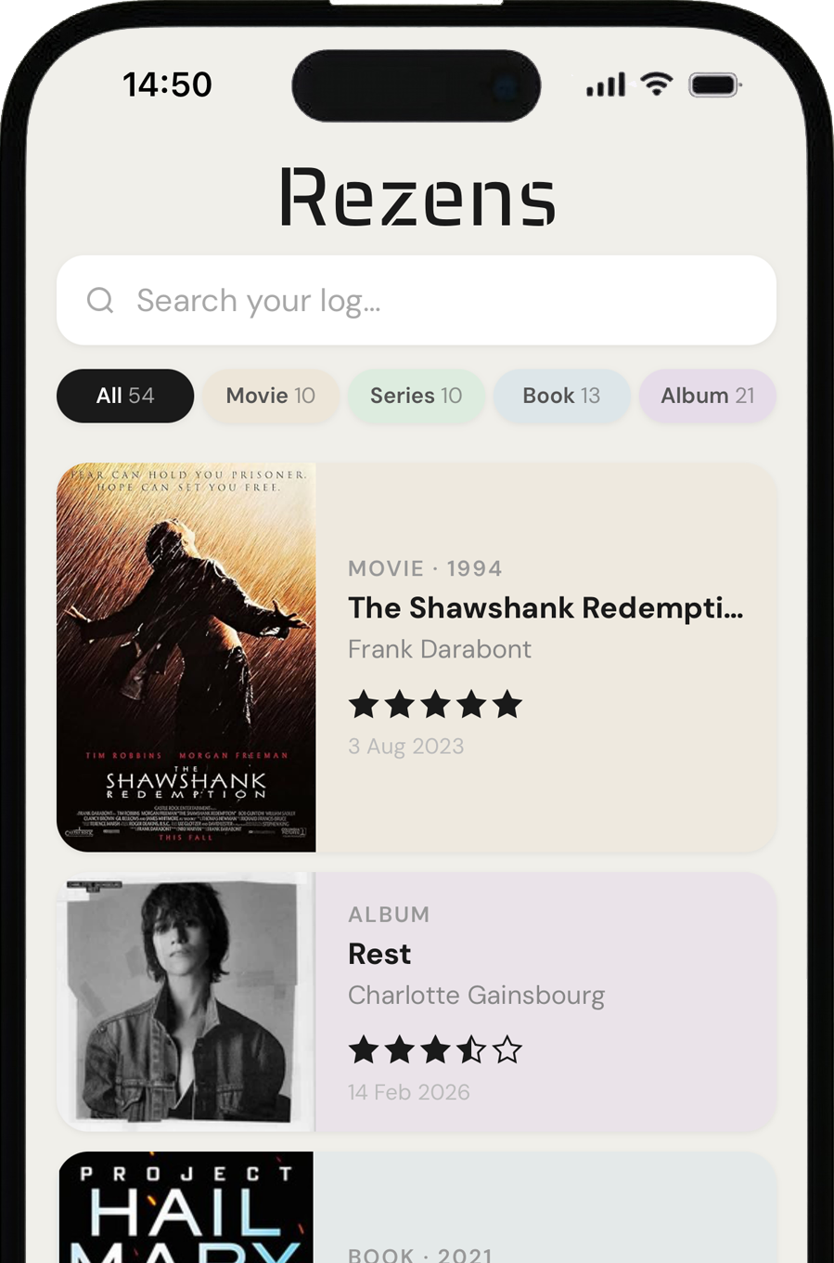This screenshot has width=834, height=1263.
Task: Tap the search magnifier icon
Action: pos(100,300)
